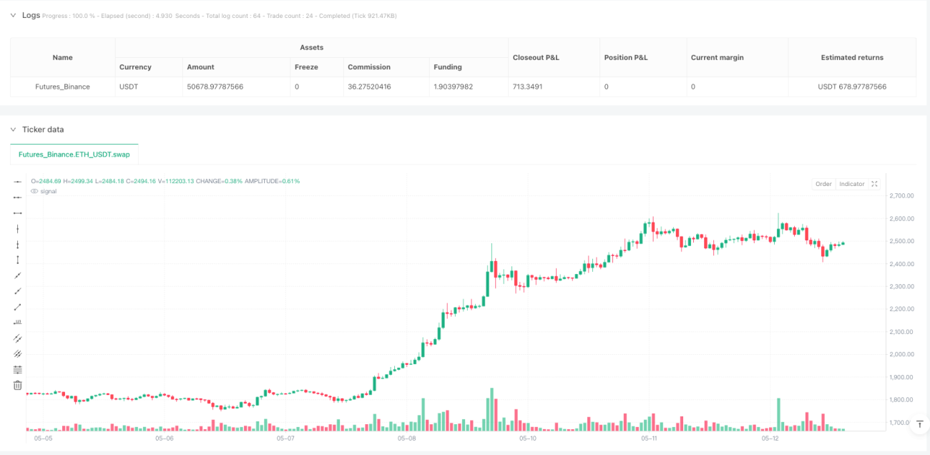Open the Futures_Binance.ETH_USDT.swap tab

click(x=74, y=155)
